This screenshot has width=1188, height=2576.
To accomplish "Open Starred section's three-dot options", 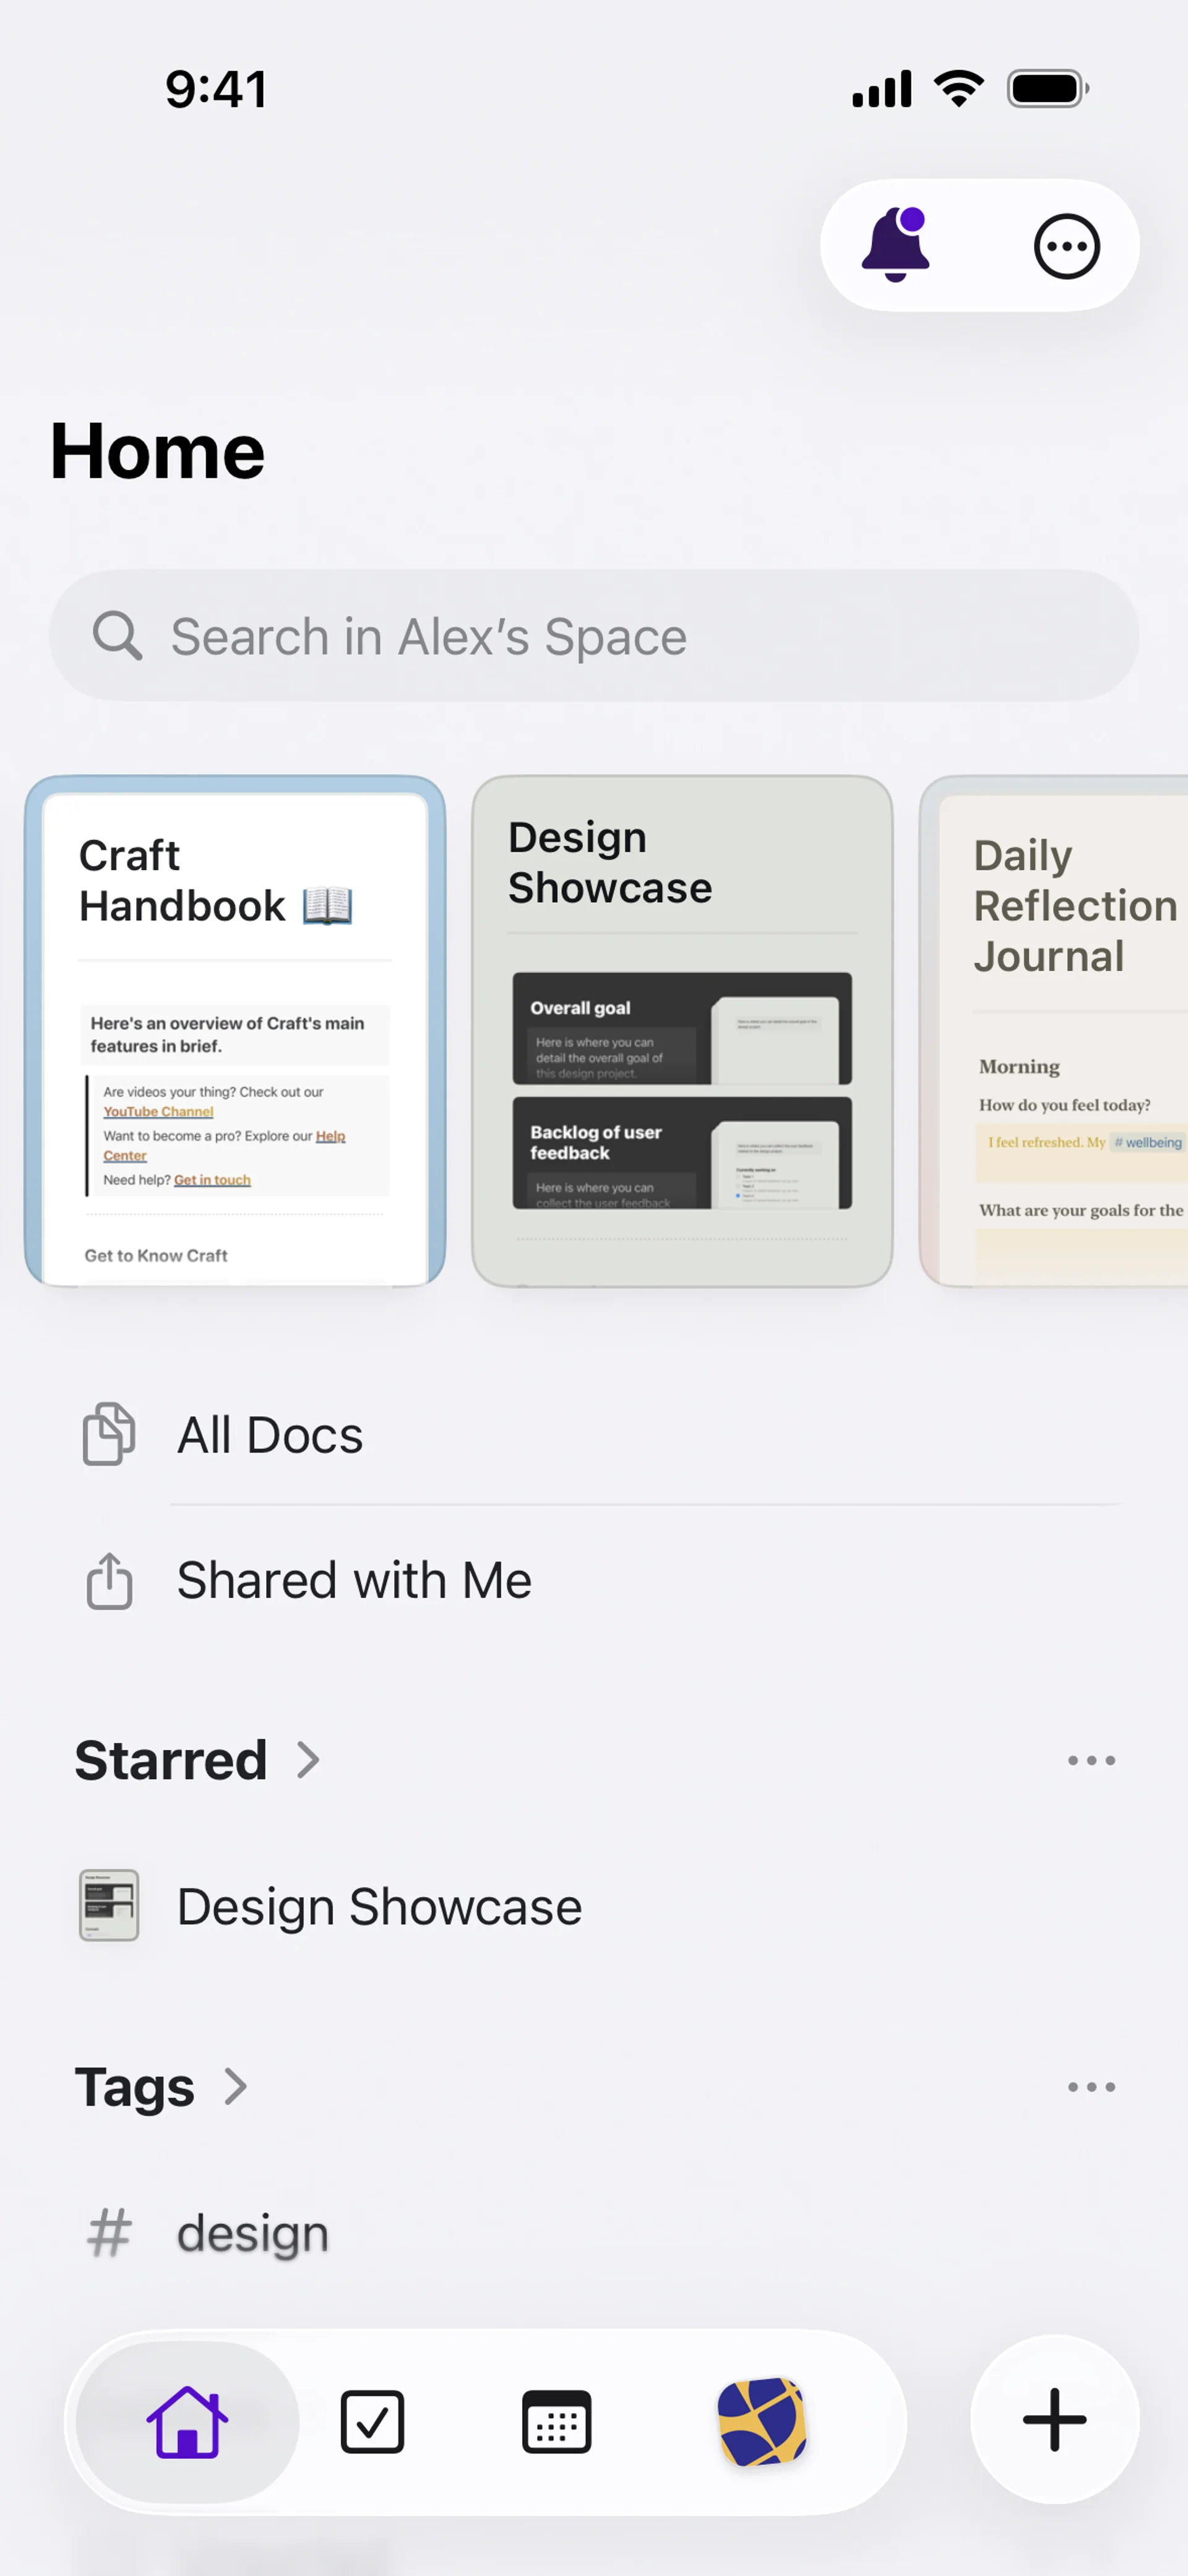I will [x=1090, y=1760].
